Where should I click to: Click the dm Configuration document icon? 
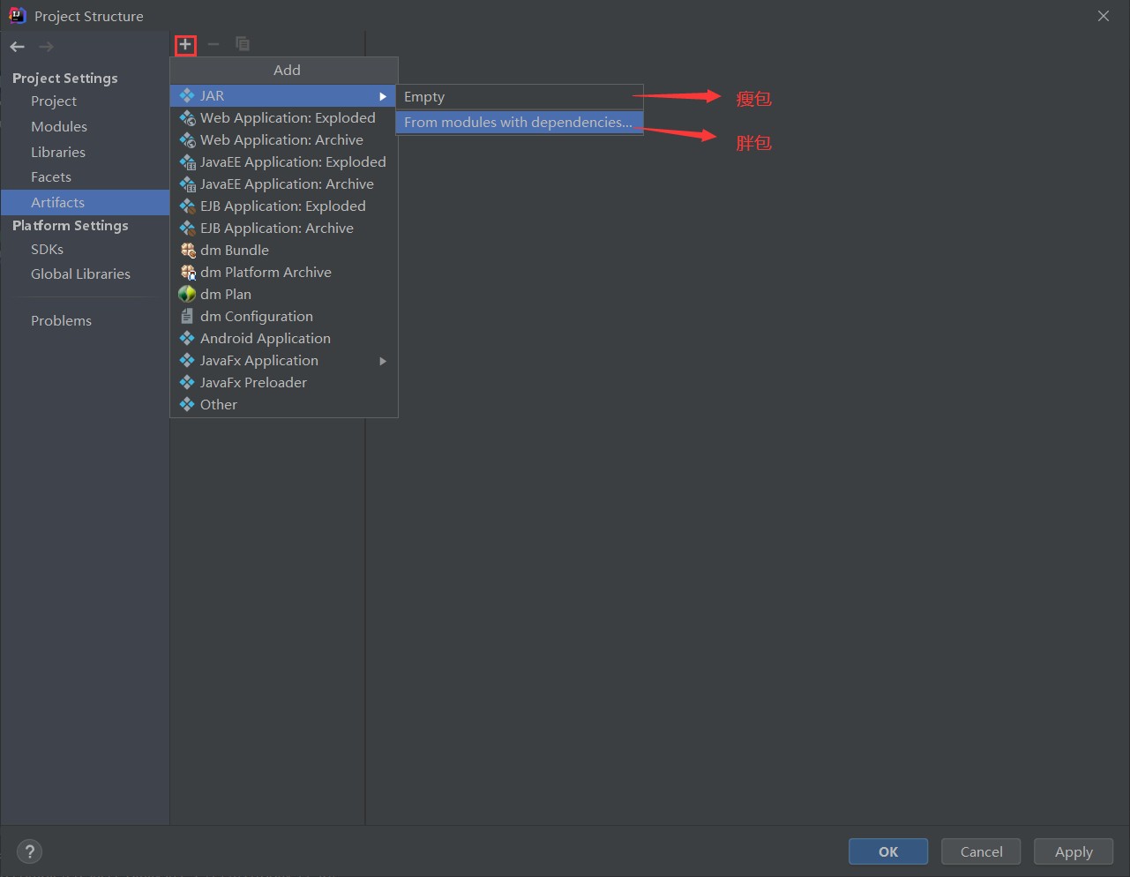pyautogui.click(x=187, y=317)
